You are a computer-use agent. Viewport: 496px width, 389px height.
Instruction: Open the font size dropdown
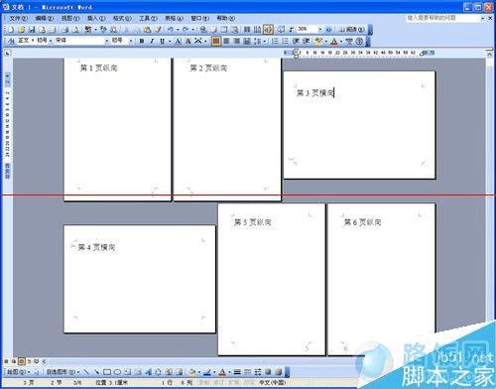point(131,41)
